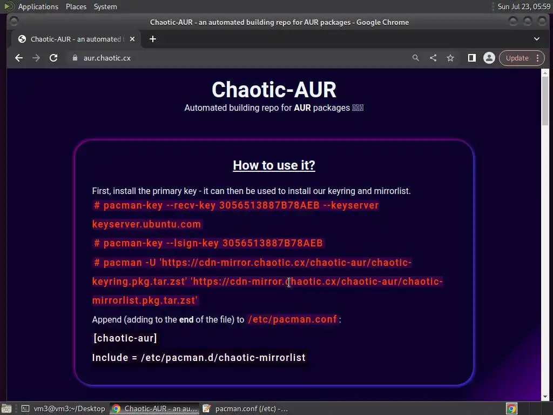Click the page scrollbar up arrow
The image size is (553, 415).
coord(545,73)
